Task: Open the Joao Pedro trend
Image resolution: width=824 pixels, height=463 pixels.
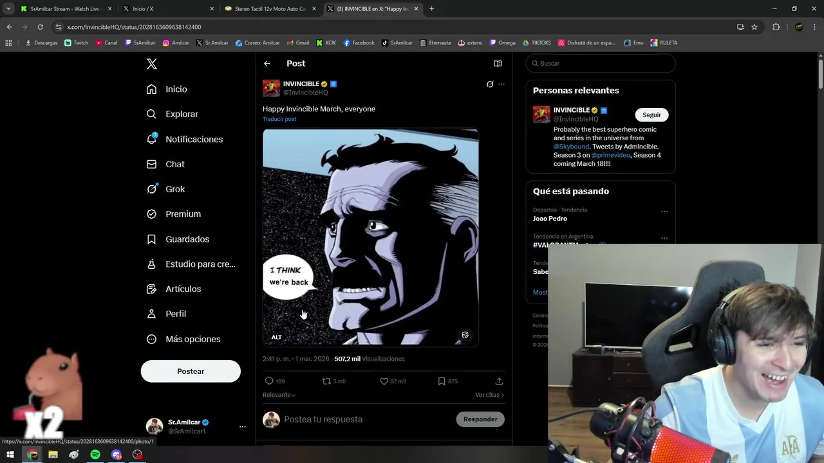Action: coord(550,219)
